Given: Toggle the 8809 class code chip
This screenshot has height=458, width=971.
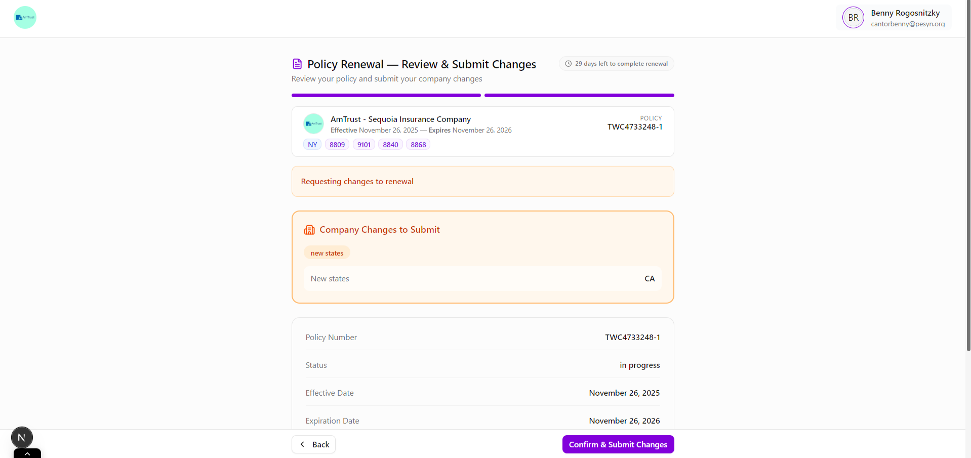Looking at the screenshot, I should tap(337, 144).
